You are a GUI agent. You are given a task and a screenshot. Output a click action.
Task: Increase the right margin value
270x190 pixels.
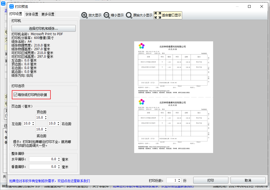point(59,122)
